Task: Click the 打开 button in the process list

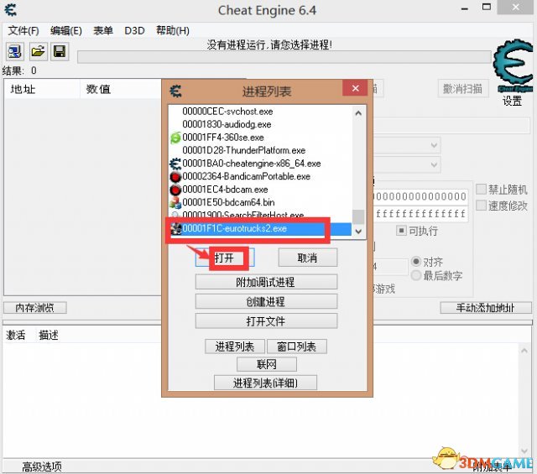Action: [225, 258]
